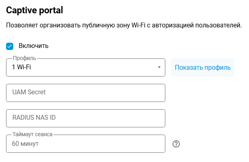Click the right end of the UAM Secret field
249x162 pixels.
pyautogui.click(x=157, y=93)
